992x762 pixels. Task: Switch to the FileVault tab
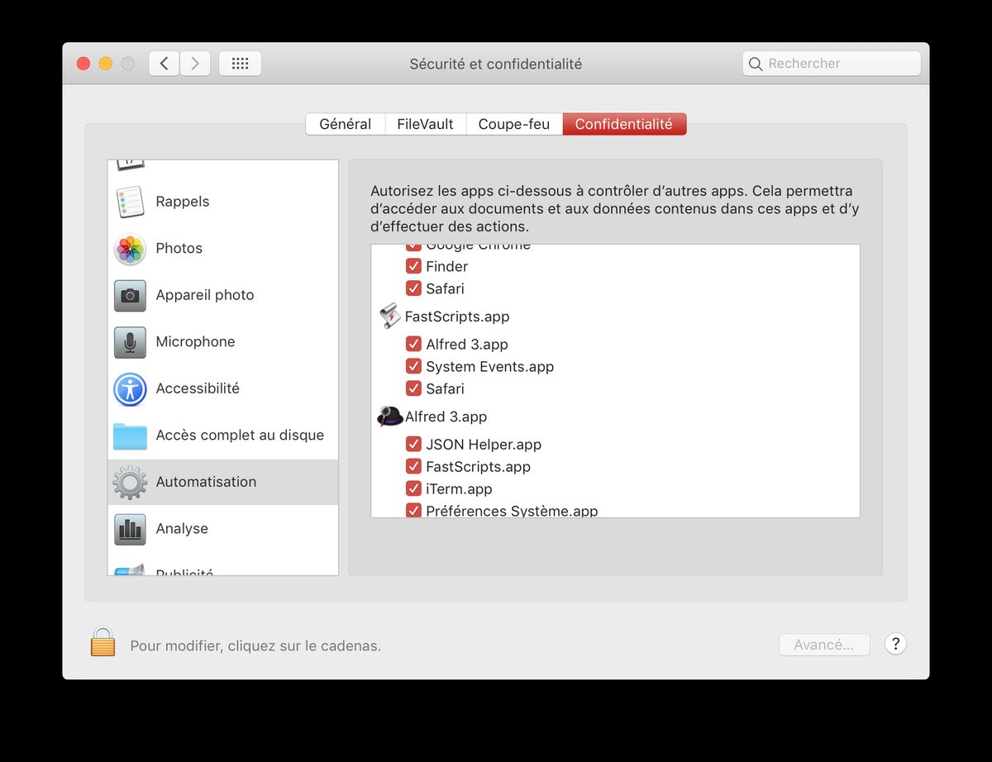[425, 124]
